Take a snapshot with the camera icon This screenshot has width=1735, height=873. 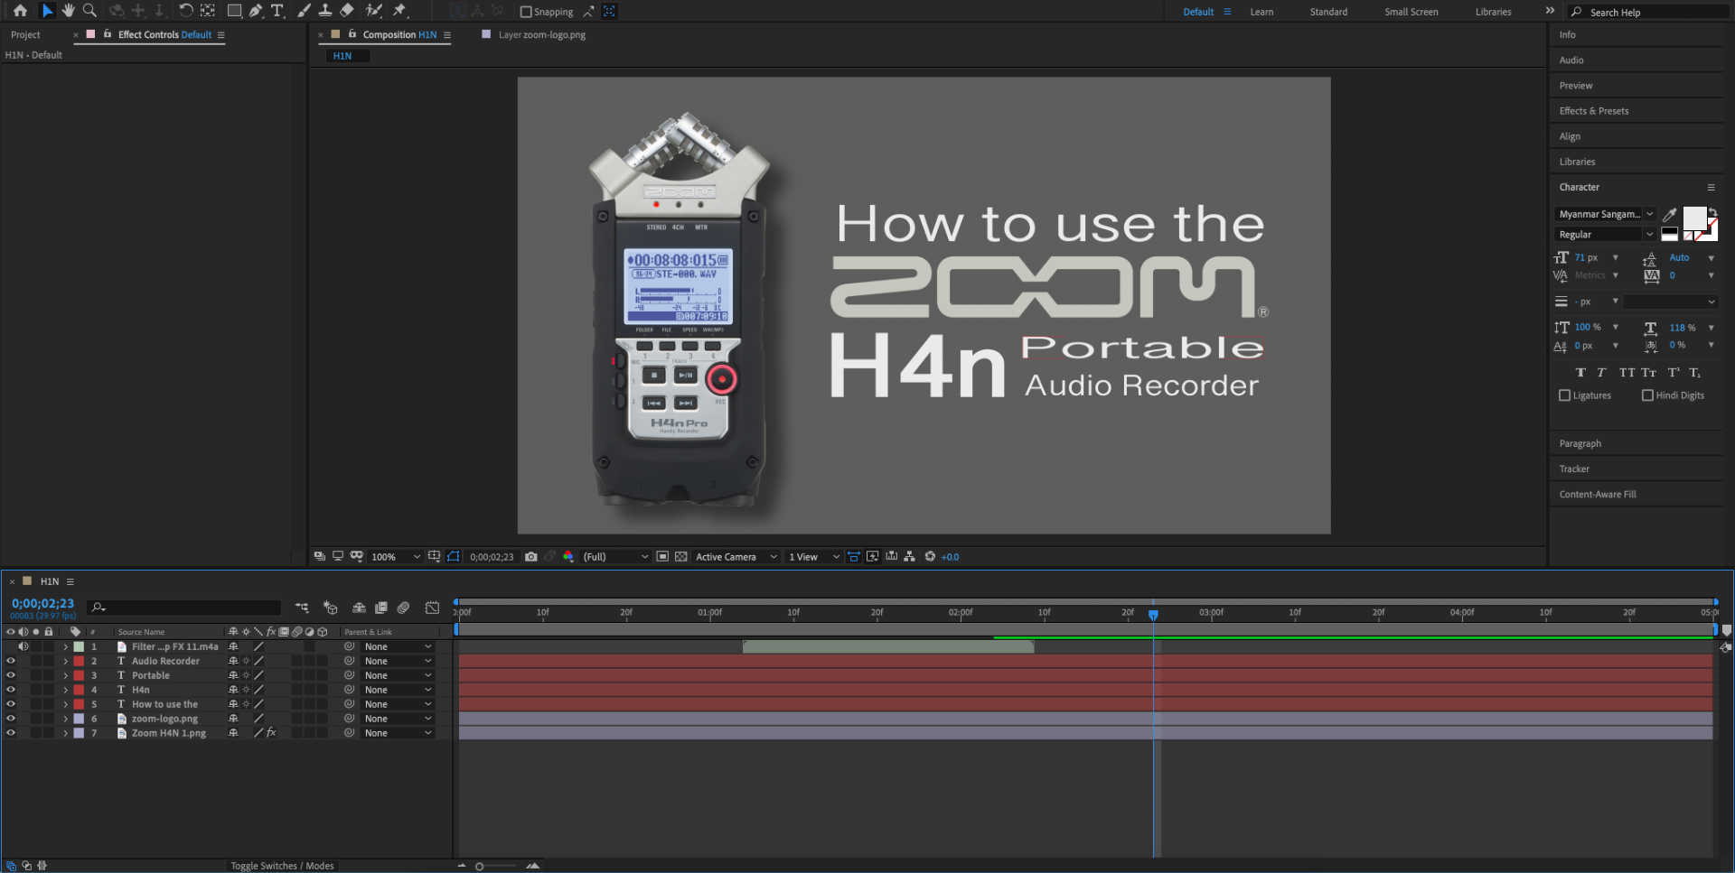[x=531, y=557]
